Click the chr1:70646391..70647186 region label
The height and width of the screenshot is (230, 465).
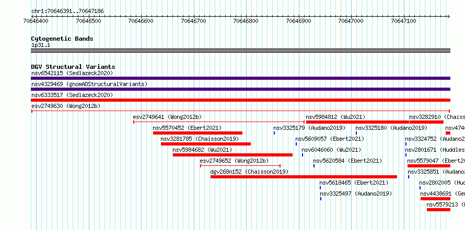(x=67, y=11)
